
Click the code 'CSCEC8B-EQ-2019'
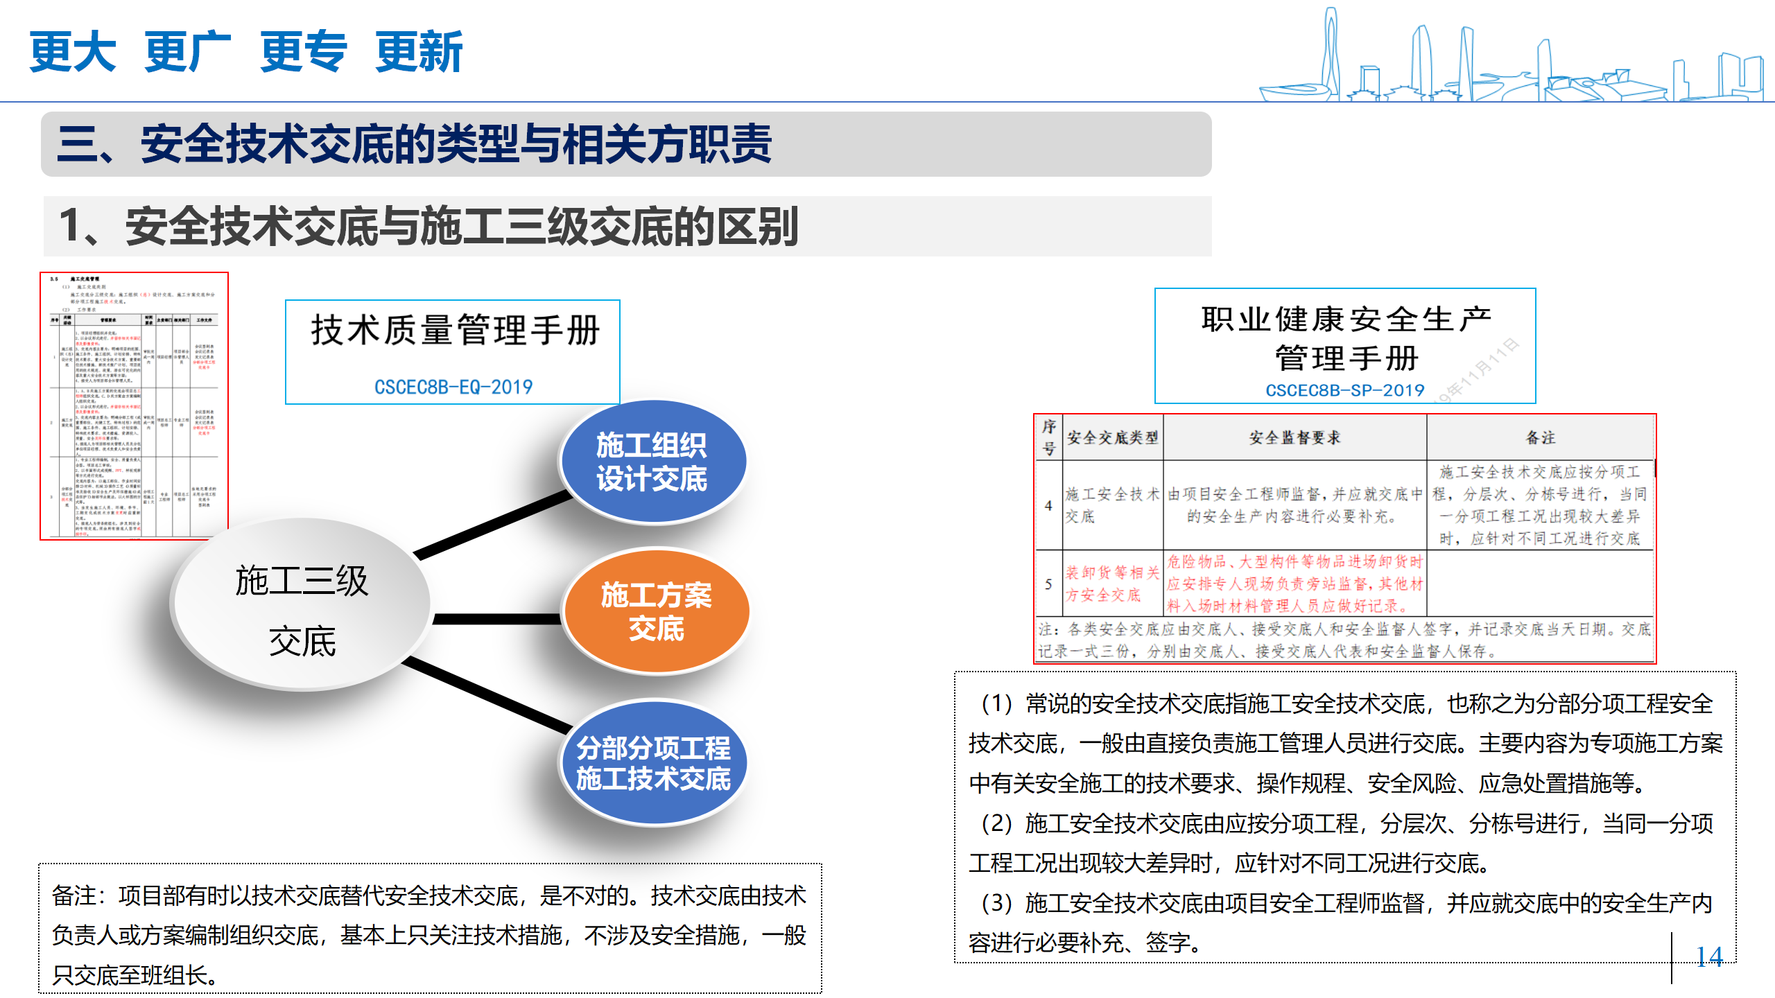(453, 387)
